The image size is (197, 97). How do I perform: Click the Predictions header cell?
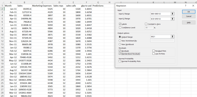click(x=98, y=6)
